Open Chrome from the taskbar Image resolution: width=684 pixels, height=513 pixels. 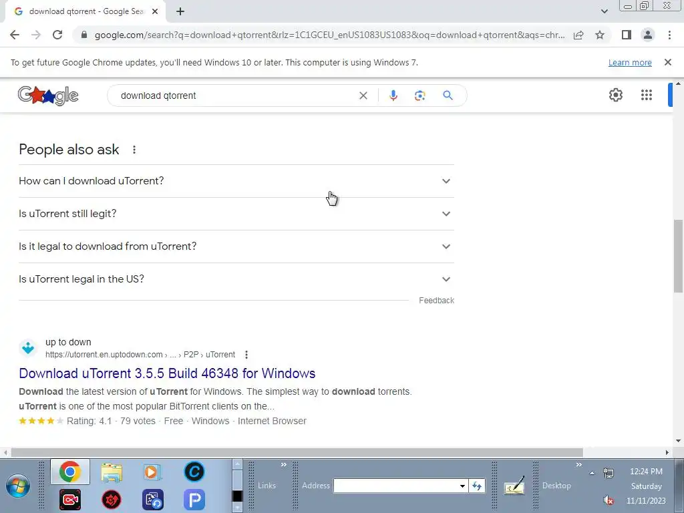point(69,472)
